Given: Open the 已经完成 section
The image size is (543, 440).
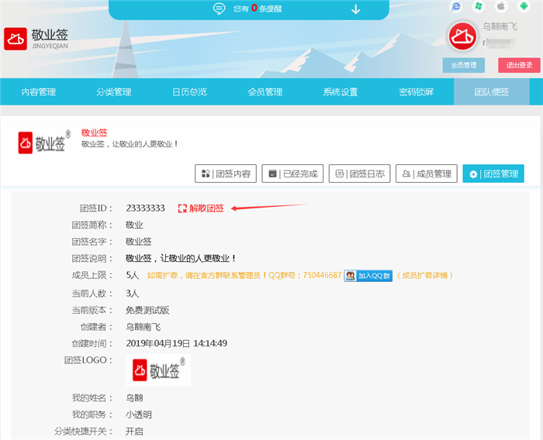Looking at the screenshot, I should [292, 174].
